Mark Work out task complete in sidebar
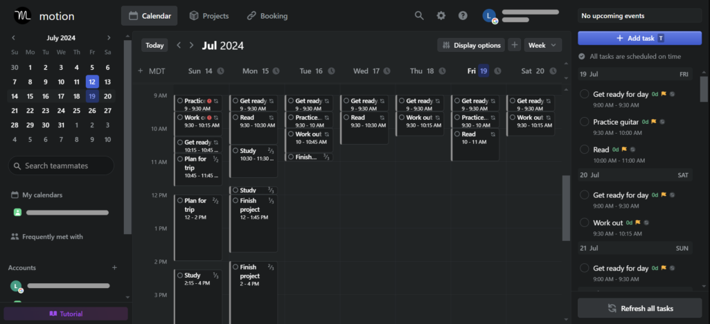710x324 pixels. click(x=585, y=223)
